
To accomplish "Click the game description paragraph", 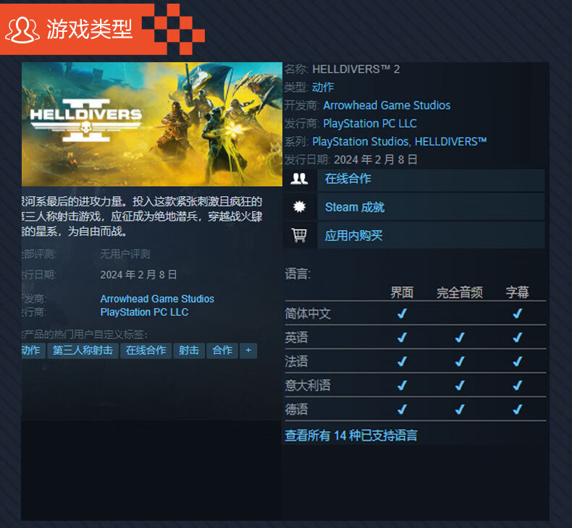I will [x=142, y=216].
